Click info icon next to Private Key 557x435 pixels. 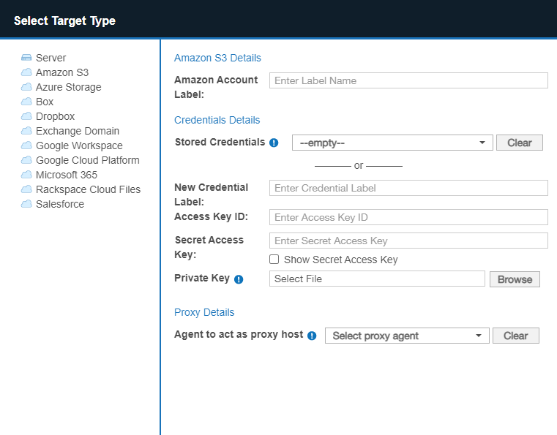tap(239, 279)
